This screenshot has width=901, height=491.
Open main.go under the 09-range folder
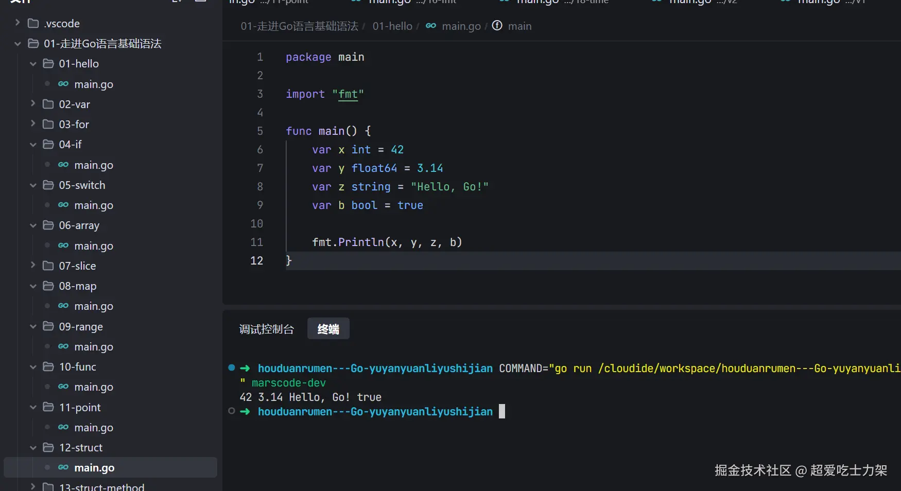tap(93, 347)
